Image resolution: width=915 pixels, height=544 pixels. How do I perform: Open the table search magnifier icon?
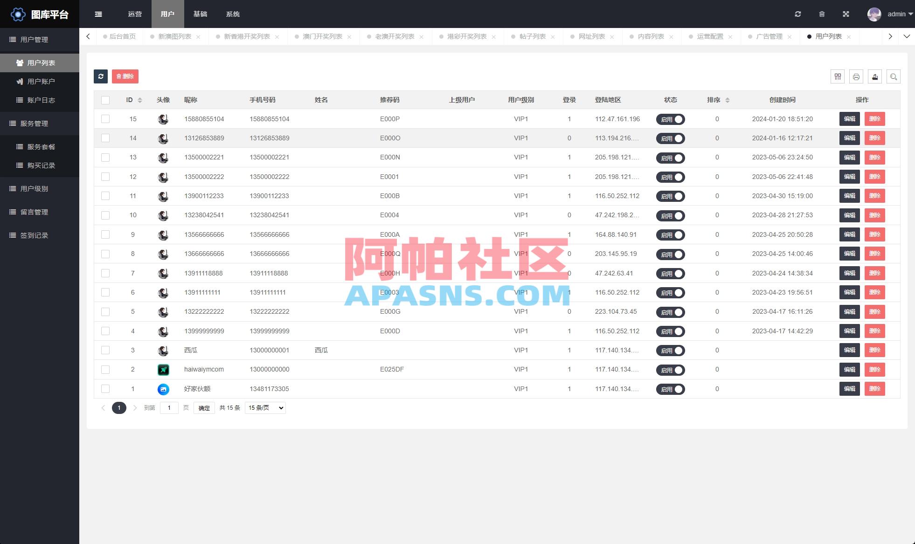893,76
